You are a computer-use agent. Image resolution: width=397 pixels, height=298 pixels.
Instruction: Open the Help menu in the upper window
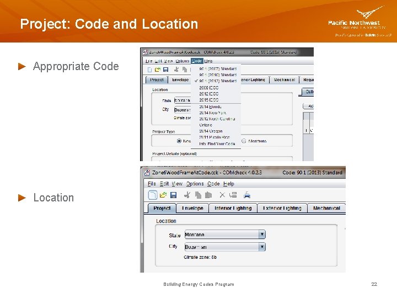click(208, 61)
